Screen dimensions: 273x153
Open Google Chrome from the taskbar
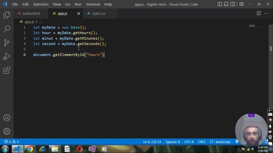30,149
